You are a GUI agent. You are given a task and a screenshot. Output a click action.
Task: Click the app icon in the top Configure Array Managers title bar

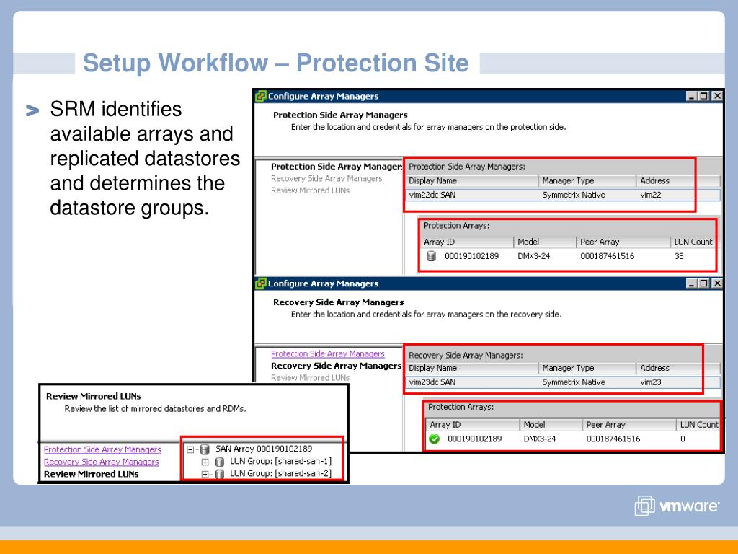coord(261,96)
